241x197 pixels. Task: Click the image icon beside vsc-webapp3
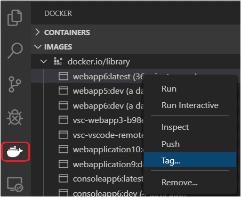coord(63,120)
